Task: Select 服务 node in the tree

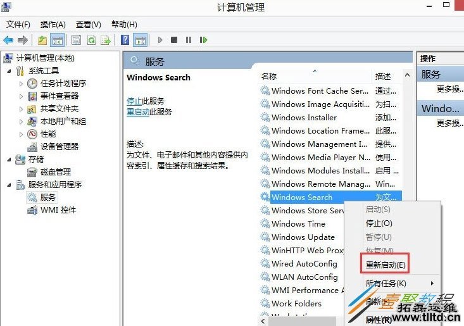Action: tap(48, 197)
